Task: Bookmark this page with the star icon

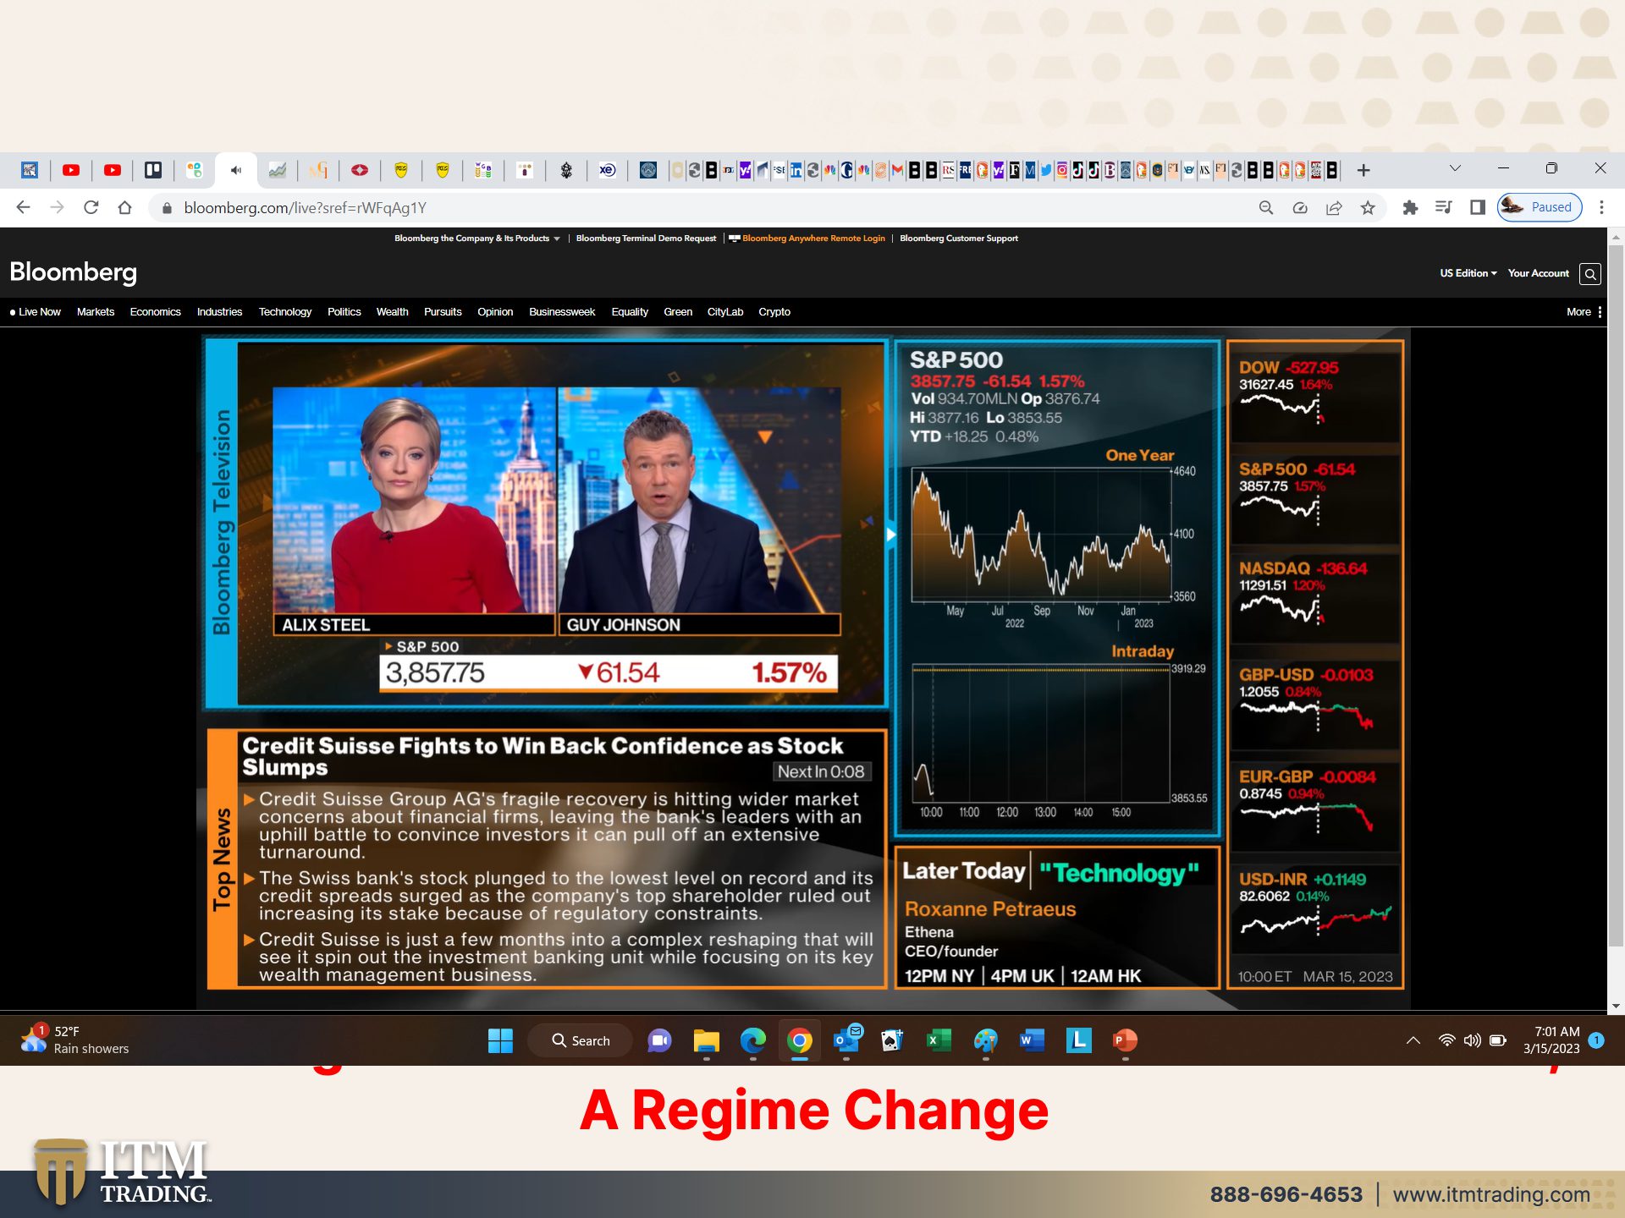Action: (x=1368, y=208)
